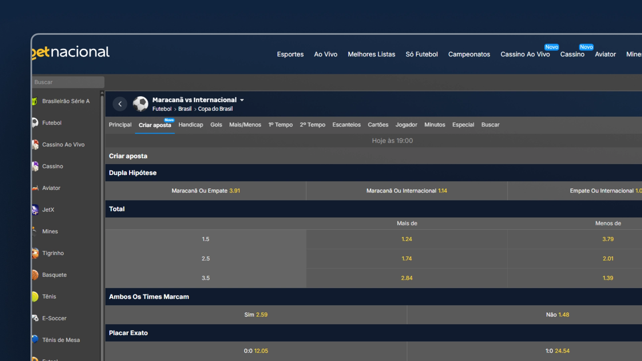Switch to the Buscar tab
This screenshot has width=642, height=361.
tap(490, 125)
